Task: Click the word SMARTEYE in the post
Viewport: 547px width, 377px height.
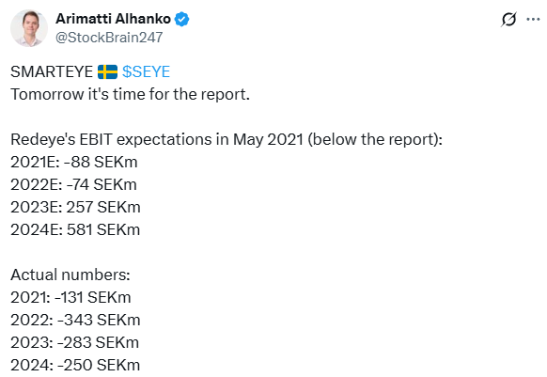Action: [x=52, y=71]
